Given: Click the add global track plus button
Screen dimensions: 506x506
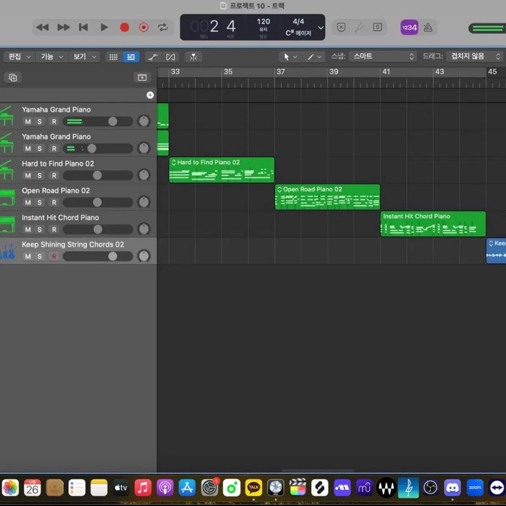Looking at the screenshot, I should [x=150, y=95].
